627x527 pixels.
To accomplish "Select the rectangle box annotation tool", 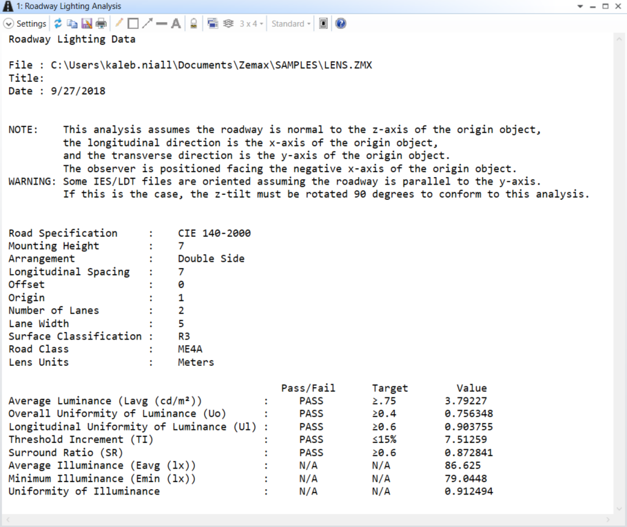I will [133, 23].
